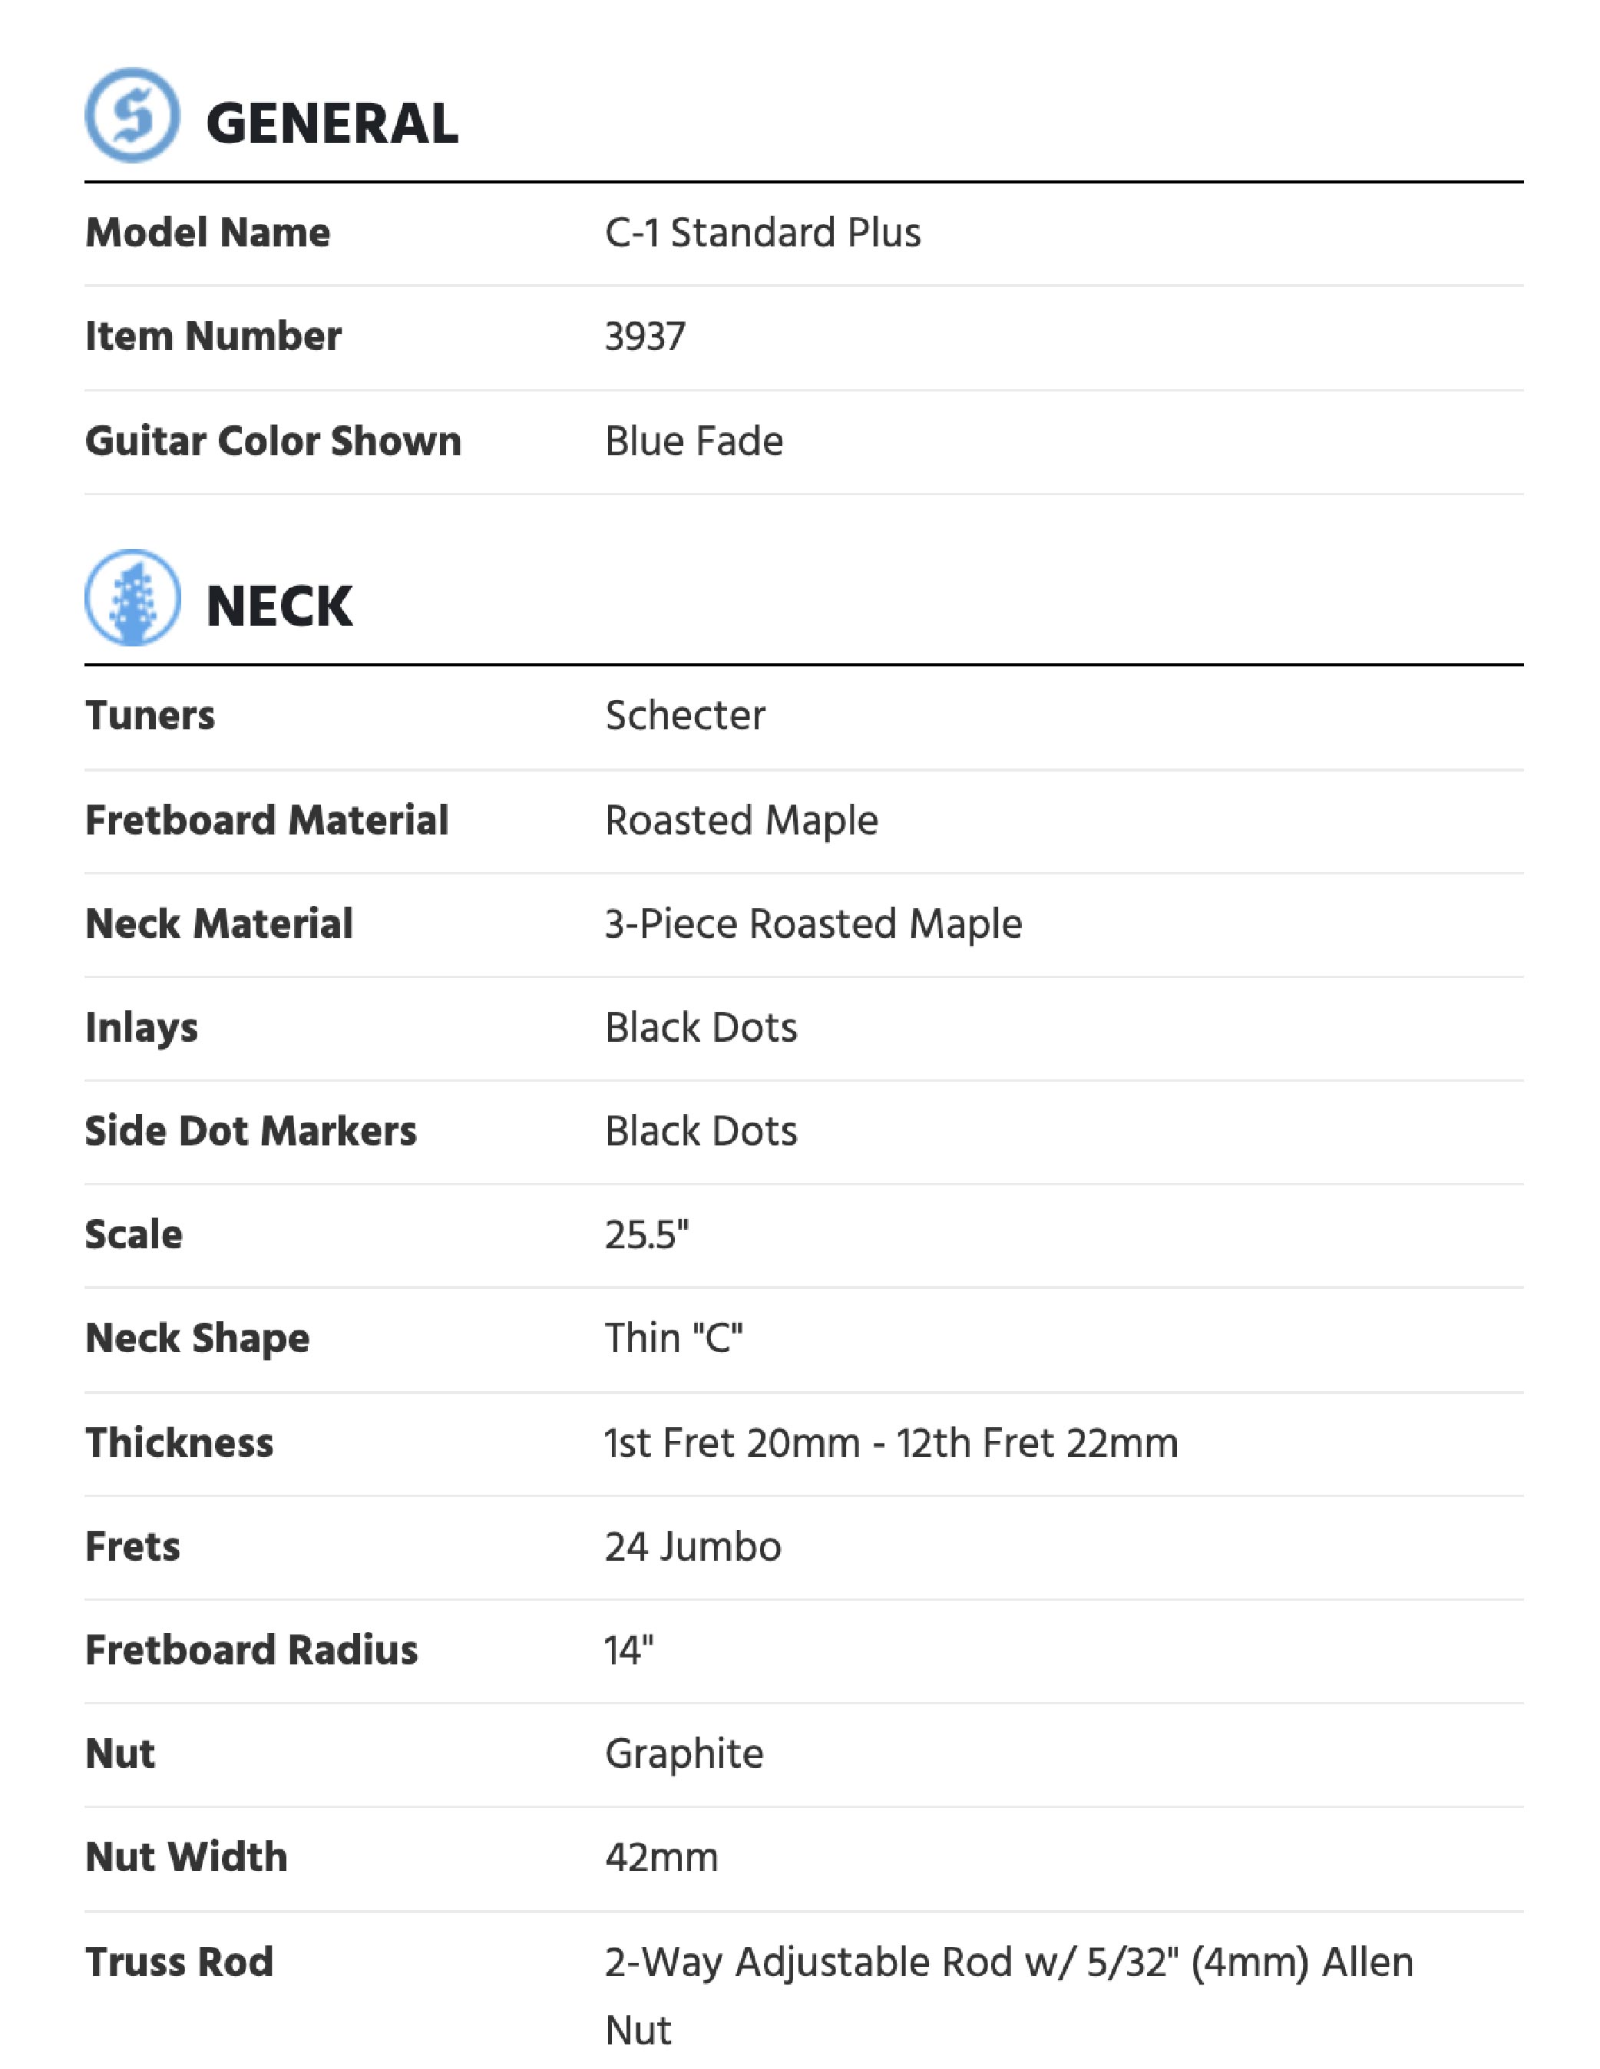Select the C-1 Standard Plus model name
The image size is (1600, 2069).
click(x=762, y=233)
